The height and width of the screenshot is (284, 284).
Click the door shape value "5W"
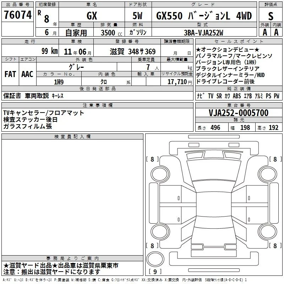click(x=137, y=16)
